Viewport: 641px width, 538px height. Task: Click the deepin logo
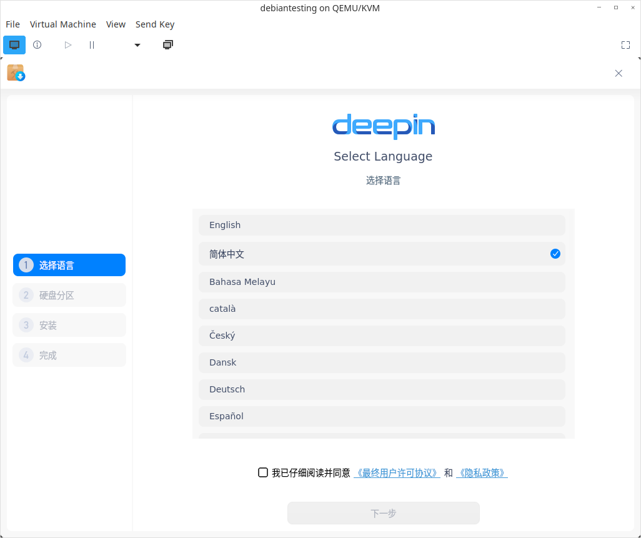[384, 126]
